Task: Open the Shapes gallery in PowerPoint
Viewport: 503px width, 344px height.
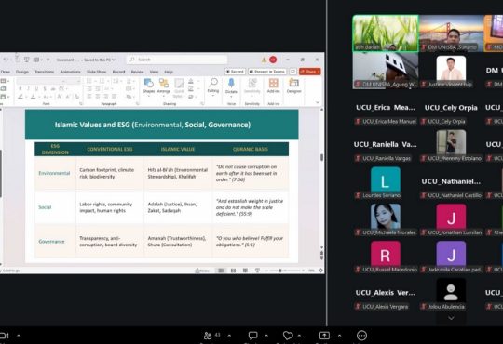Action: [x=148, y=84]
